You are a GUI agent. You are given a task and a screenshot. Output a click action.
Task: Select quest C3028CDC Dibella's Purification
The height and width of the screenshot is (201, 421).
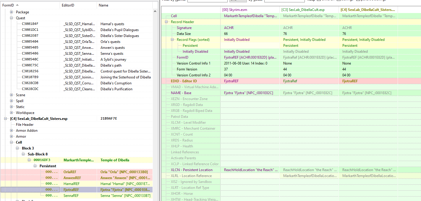point(76,89)
